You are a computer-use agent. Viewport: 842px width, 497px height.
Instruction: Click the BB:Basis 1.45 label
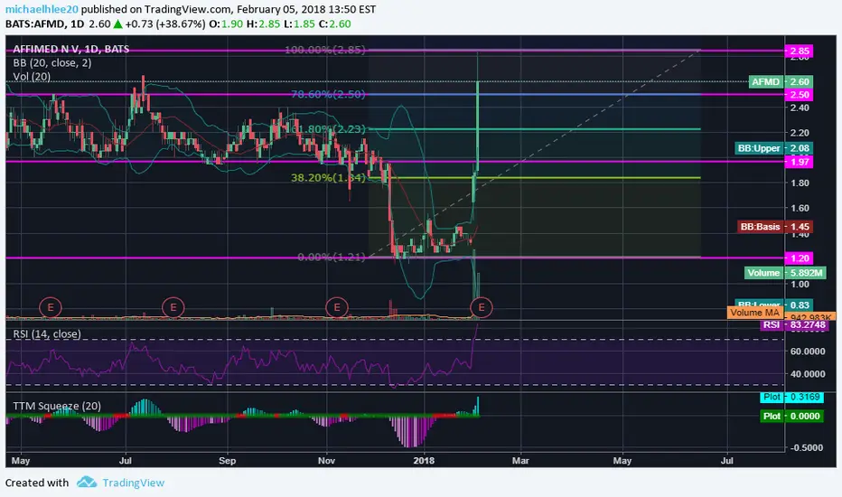(775, 227)
